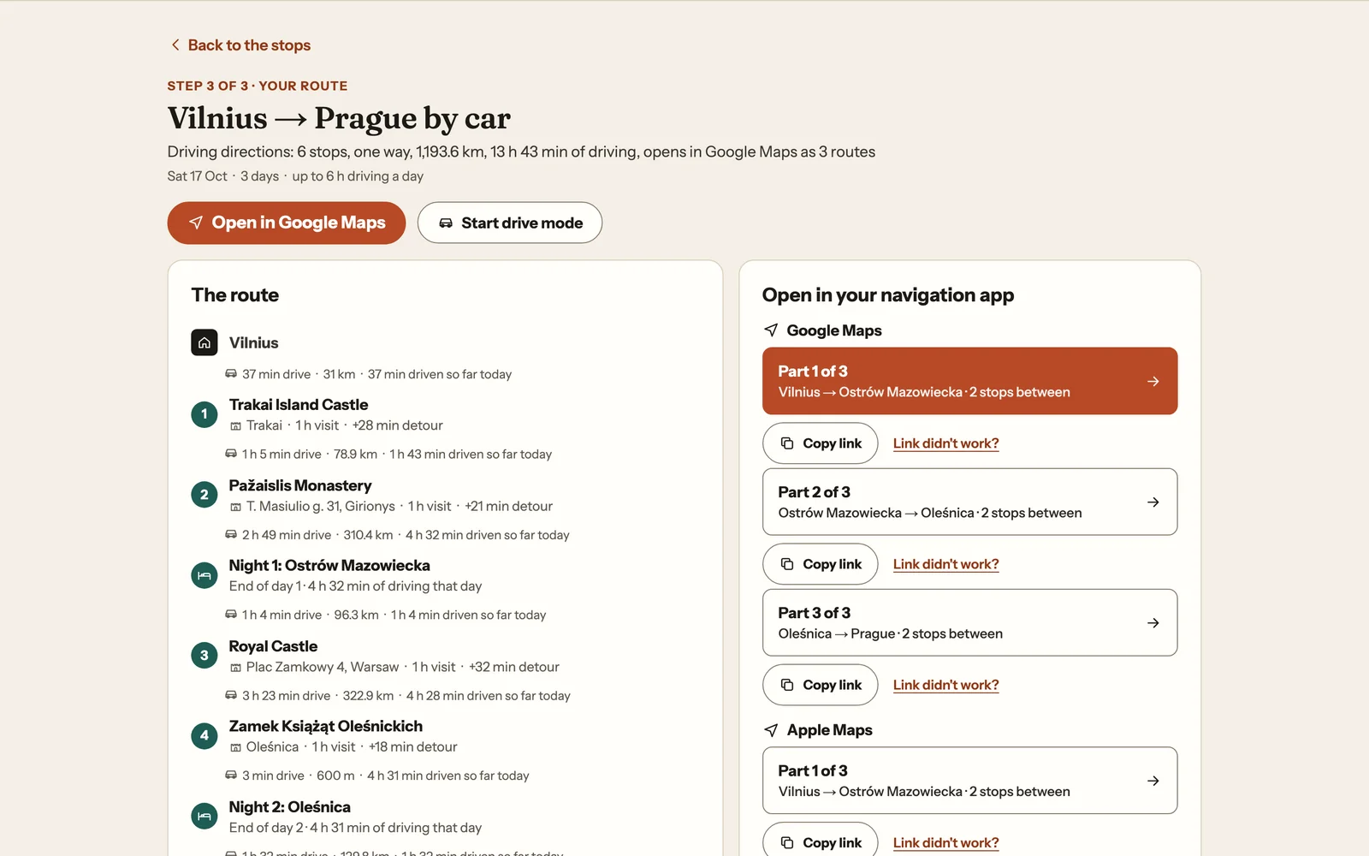Copy link for Google Maps Part 1

820,443
